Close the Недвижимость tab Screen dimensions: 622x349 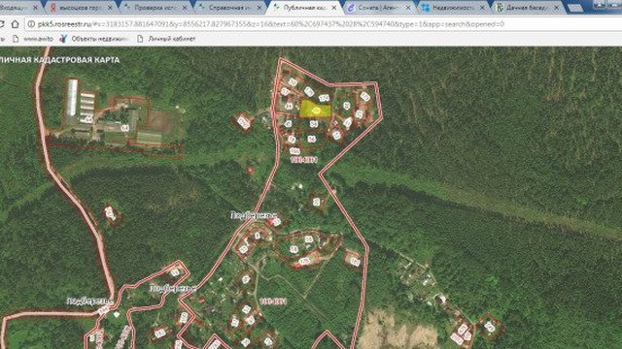point(483,8)
